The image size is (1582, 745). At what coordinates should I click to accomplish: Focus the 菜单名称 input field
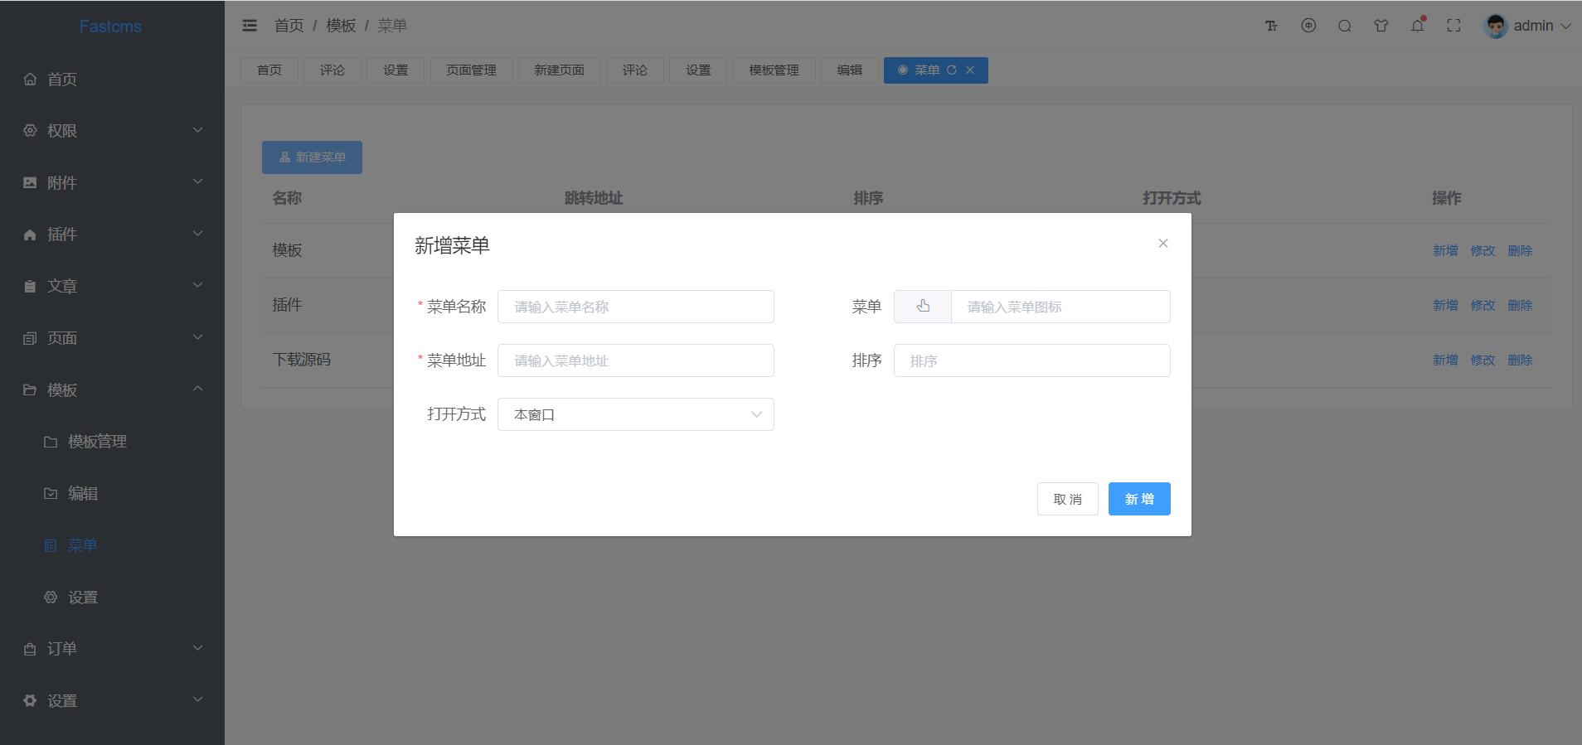pyautogui.click(x=636, y=307)
